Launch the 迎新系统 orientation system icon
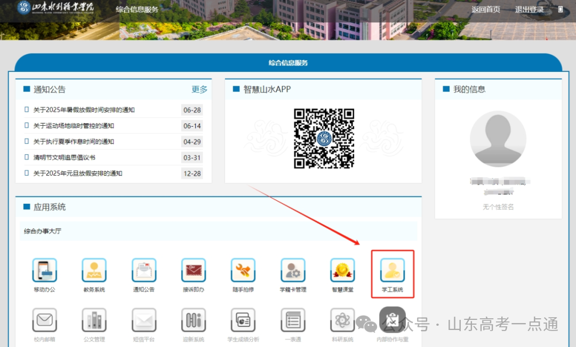Screen dimensions: 576x347 point(194,320)
